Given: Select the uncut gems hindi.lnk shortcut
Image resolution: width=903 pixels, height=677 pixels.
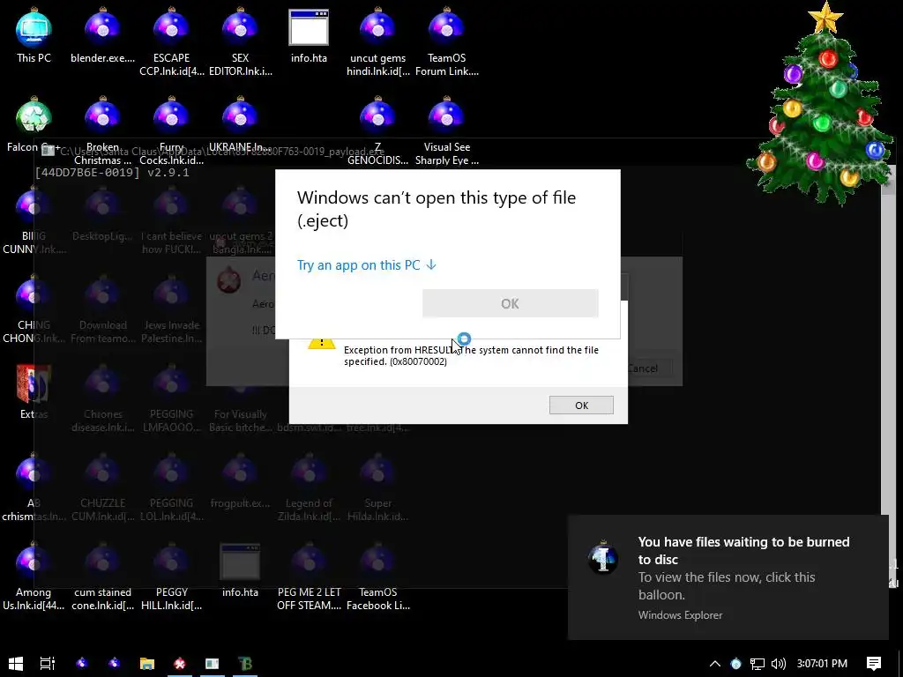Looking at the screenshot, I should (x=377, y=41).
